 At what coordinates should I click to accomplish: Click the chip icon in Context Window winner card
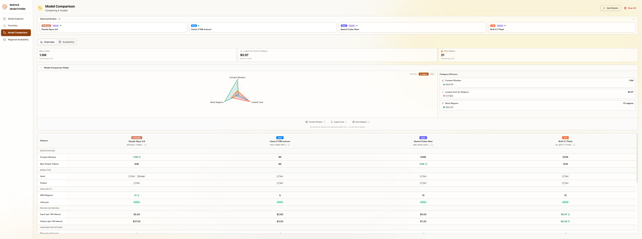(443, 81)
